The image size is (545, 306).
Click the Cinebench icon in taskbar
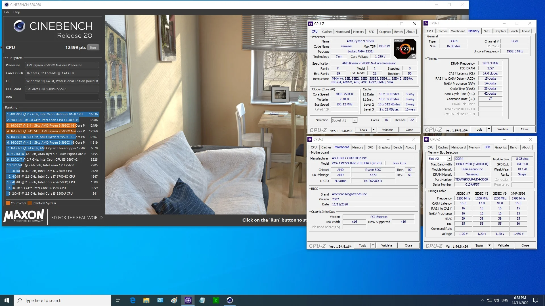point(230,300)
